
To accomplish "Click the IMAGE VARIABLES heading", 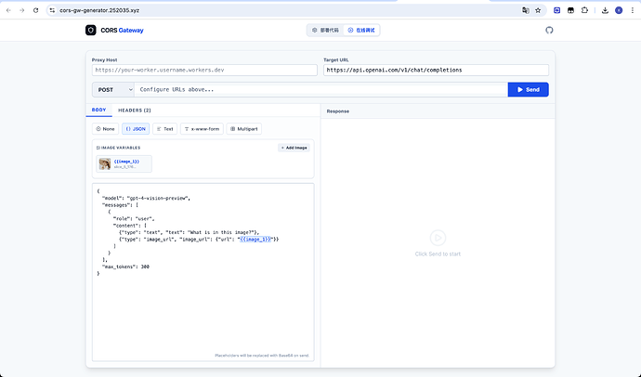I will 119,148.
